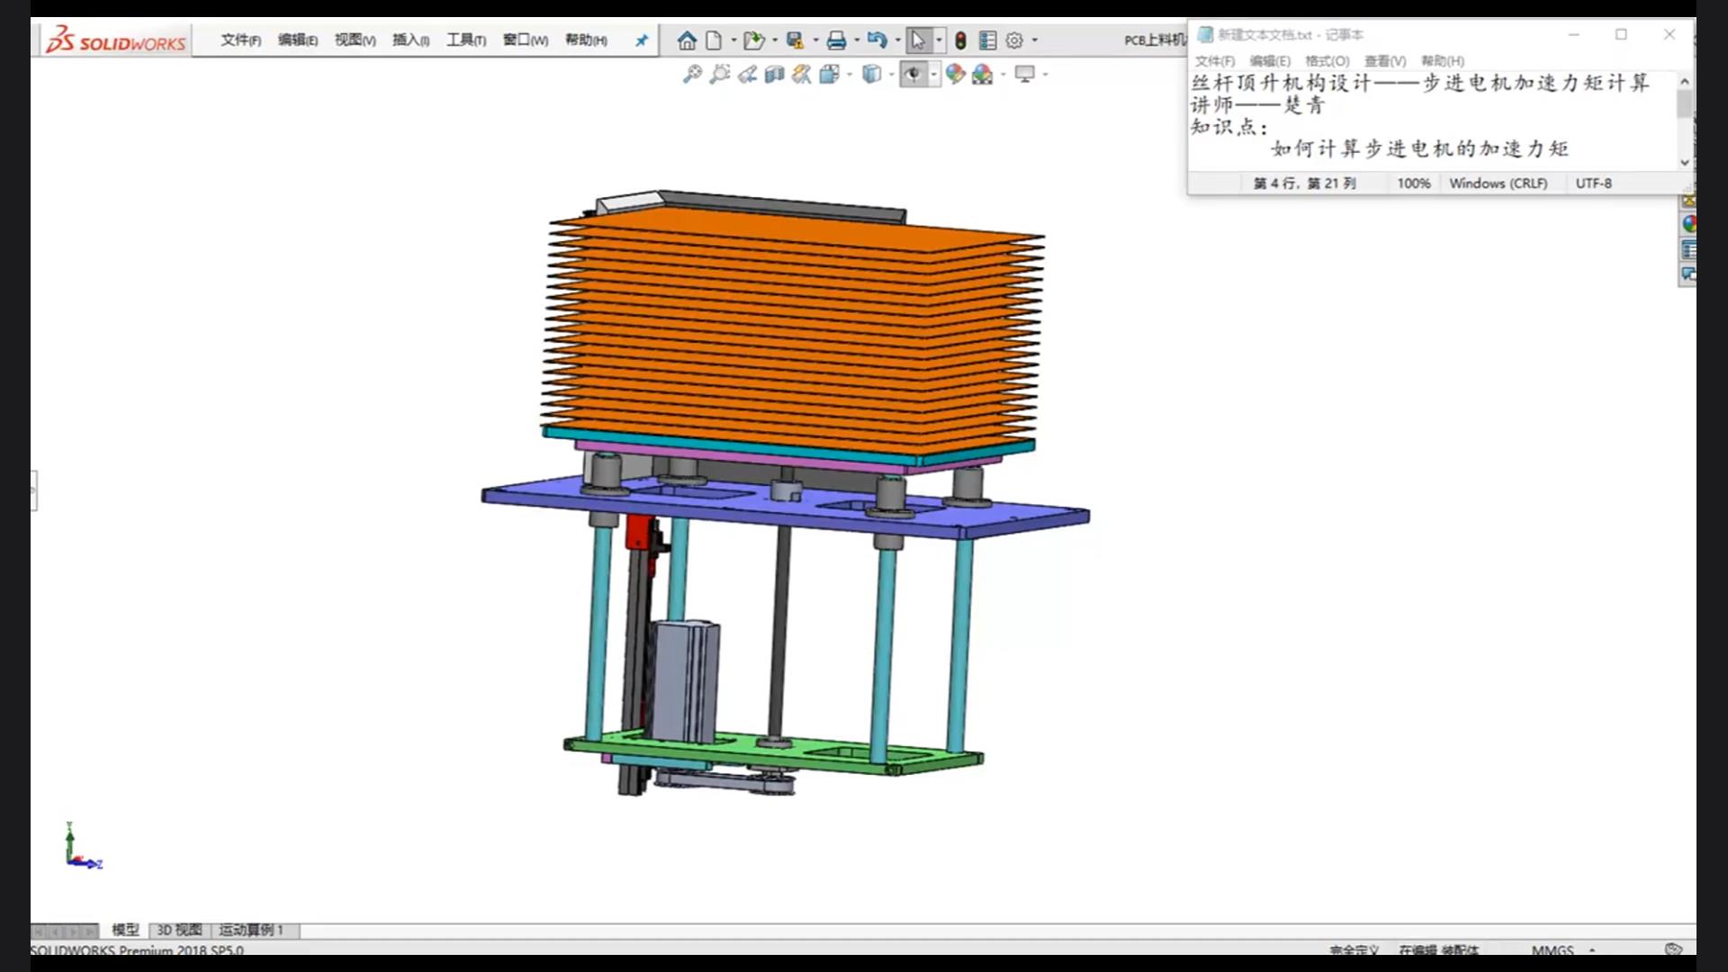Click Apply Scene icon
Viewport: 1728px width, 972px height.
pyautogui.click(x=983, y=75)
